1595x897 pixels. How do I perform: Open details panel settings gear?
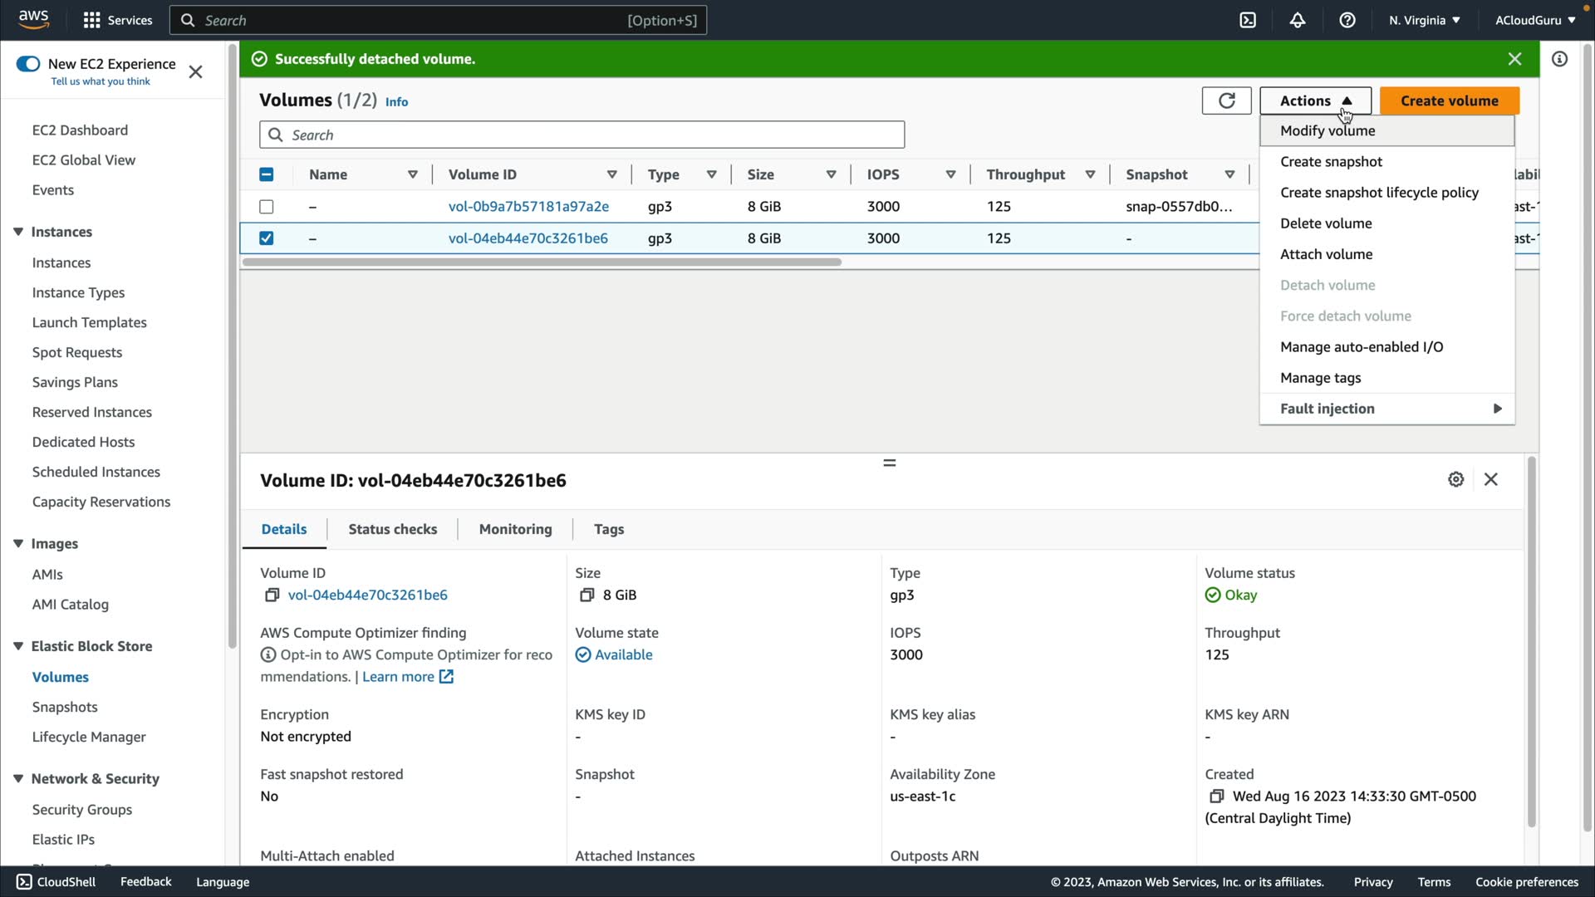coord(1455,479)
